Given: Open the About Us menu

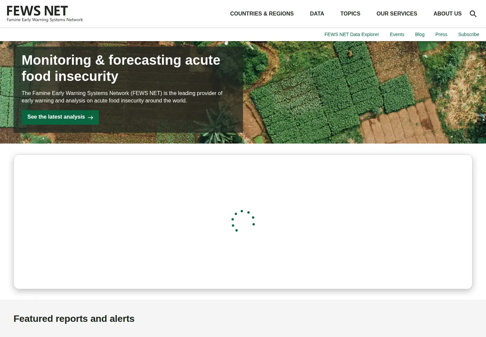Looking at the screenshot, I should pyautogui.click(x=448, y=14).
